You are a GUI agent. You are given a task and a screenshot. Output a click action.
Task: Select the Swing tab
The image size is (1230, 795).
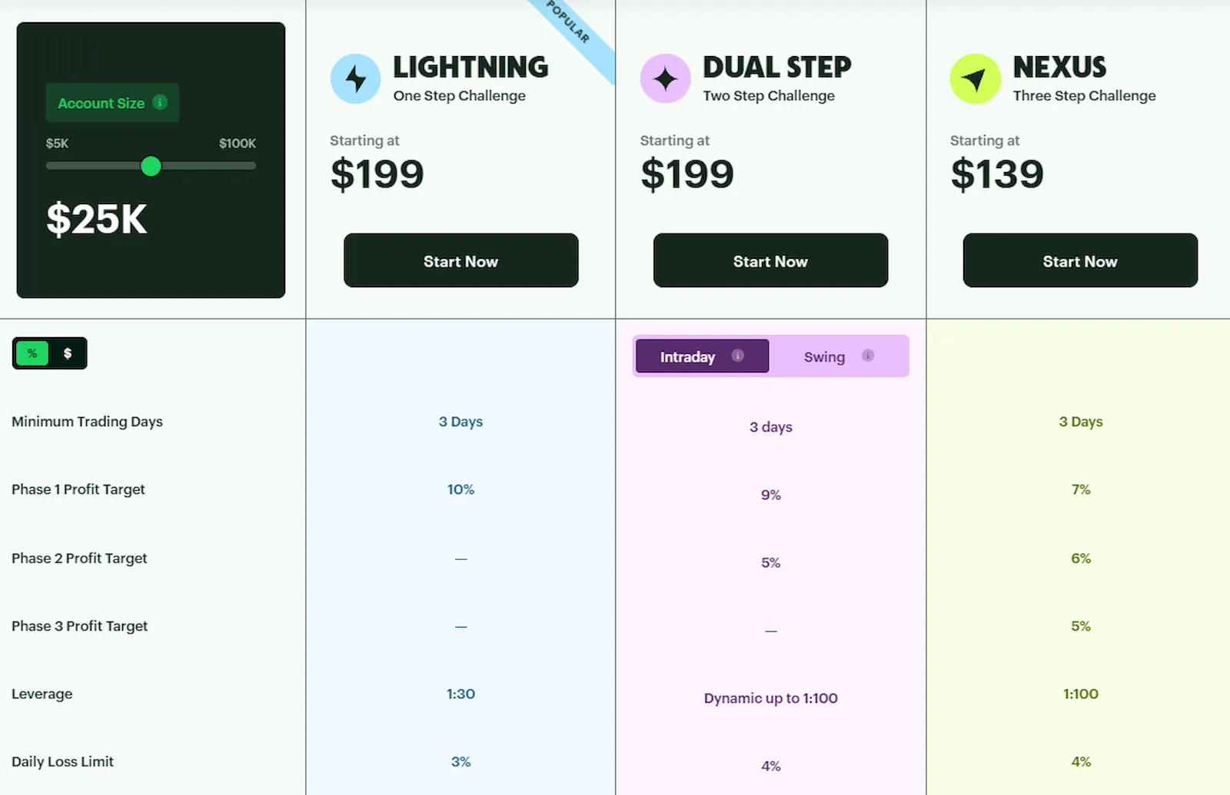pos(838,356)
